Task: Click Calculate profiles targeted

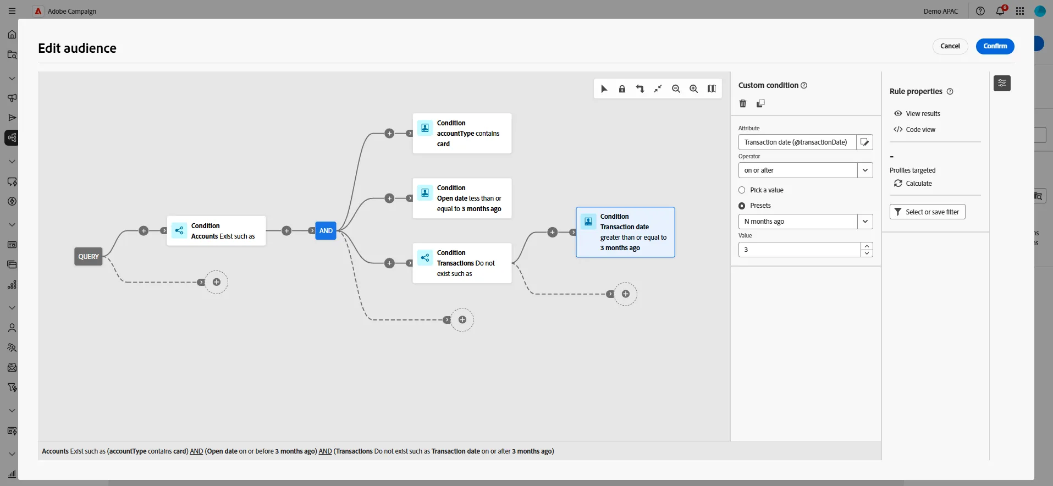Action: click(x=913, y=184)
